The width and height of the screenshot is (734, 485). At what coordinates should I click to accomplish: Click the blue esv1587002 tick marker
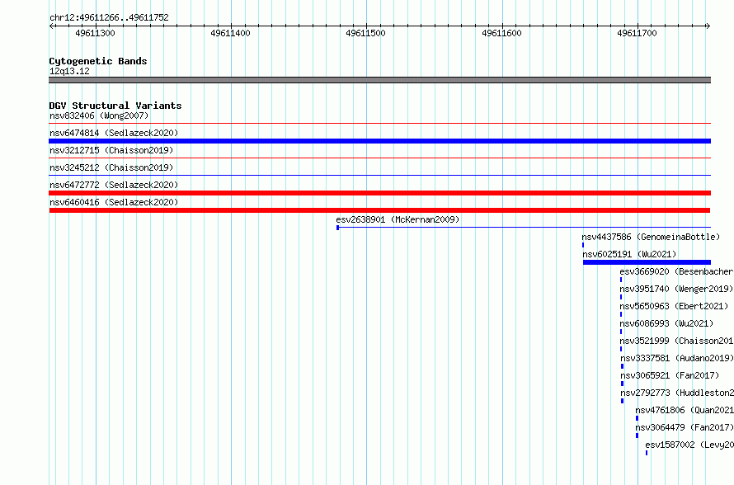(647, 453)
